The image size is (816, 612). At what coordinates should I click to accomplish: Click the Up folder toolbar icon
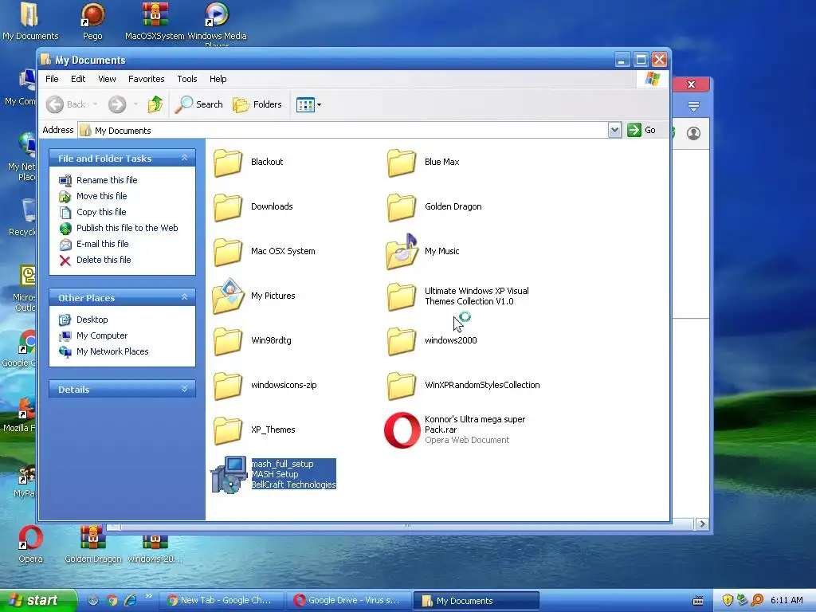click(x=155, y=104)
